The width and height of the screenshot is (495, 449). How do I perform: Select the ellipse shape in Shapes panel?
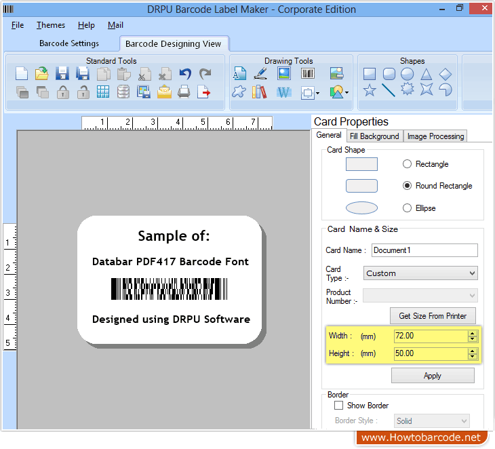tap(408, 74)
